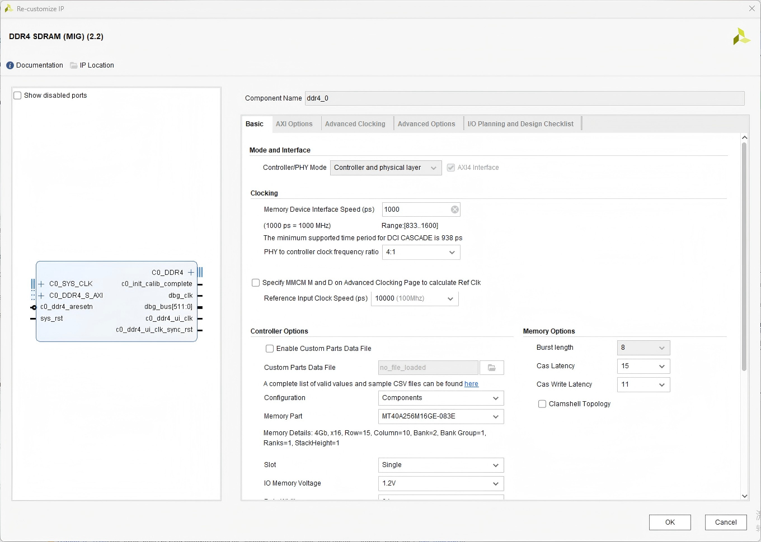Click the Vivado icon in title bar
This screenshot has height=542, width=761.
tap(8, 8)
